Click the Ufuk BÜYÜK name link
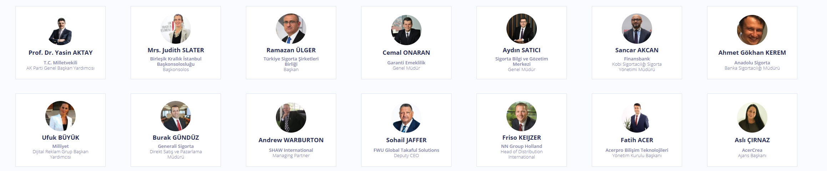Screen dimensions: 827x171 [x=60, y=138]
